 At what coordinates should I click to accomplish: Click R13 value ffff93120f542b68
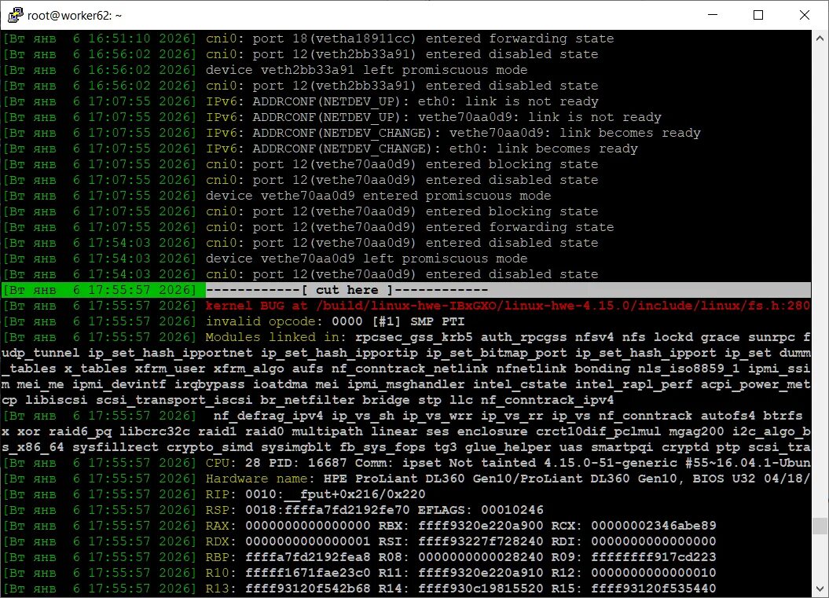[308, 589]
